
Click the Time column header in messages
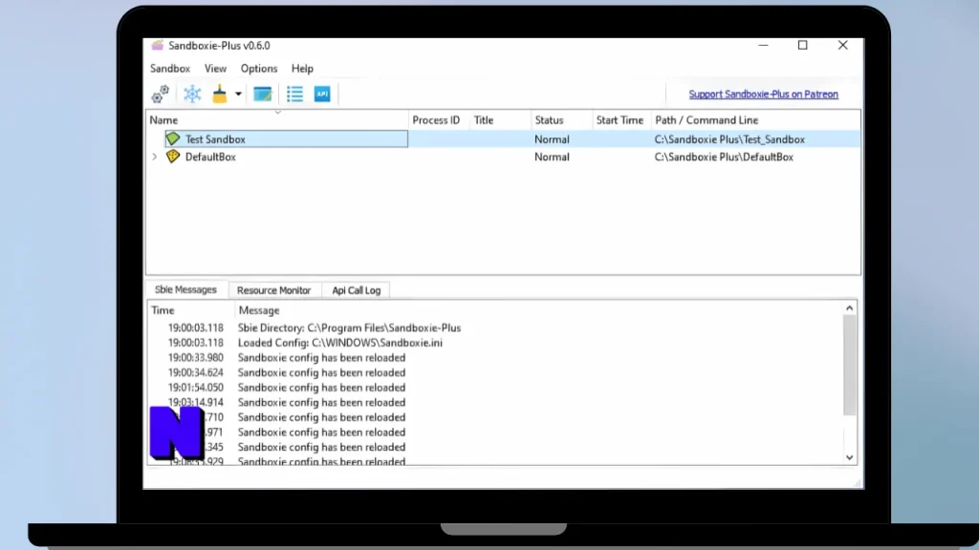191,310
